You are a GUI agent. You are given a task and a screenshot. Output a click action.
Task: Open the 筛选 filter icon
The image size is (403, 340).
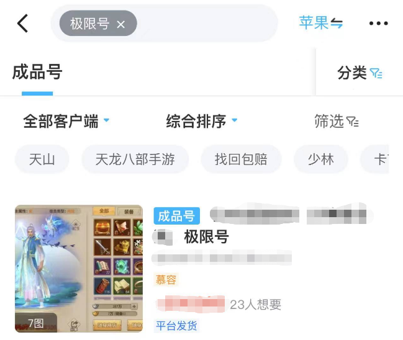pyautogui.click(x=352, y=122)
